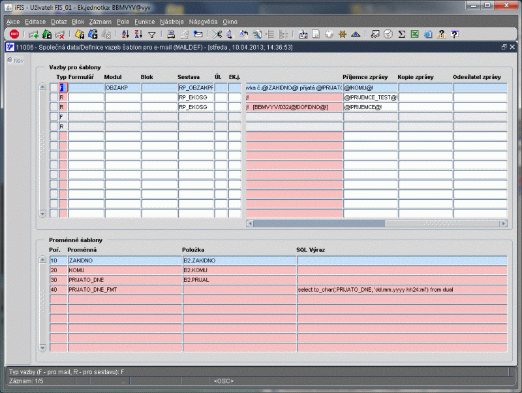Viewport: 522px width, 393px height.
Task: Tick the checkbox on the OBZAKP row
Action: point(54,87)
